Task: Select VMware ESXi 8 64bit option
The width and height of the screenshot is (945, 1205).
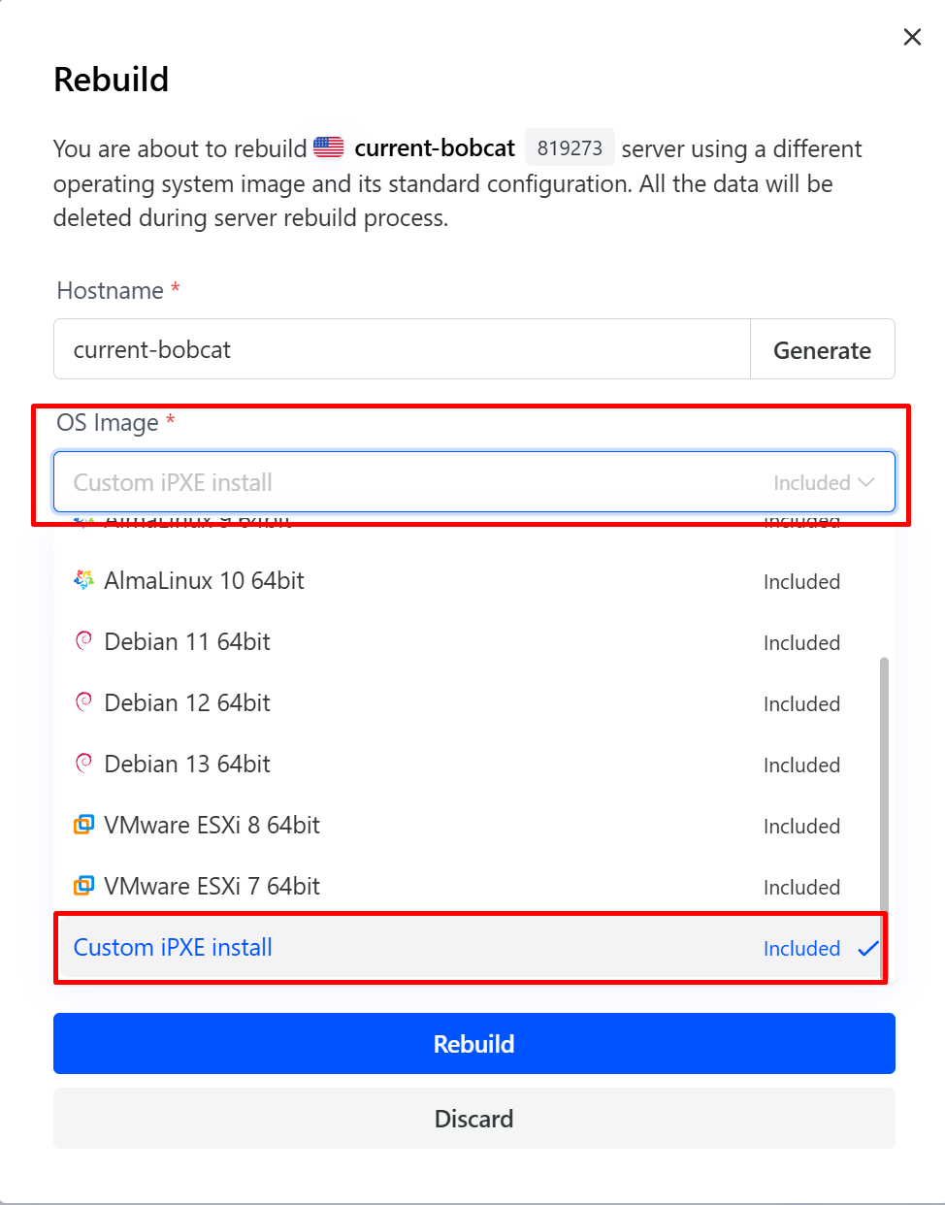Action: coord(212,826)
